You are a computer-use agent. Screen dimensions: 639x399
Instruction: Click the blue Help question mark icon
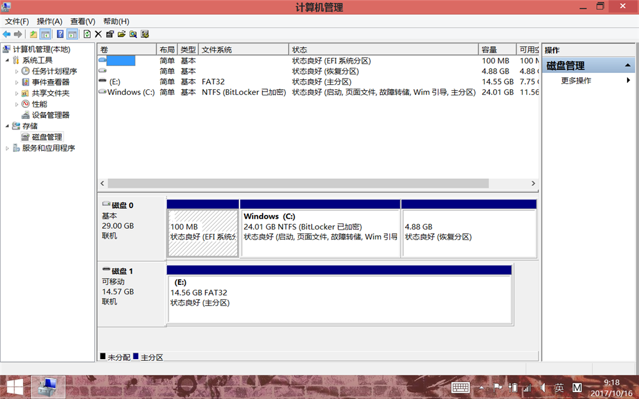(x=61, y=34)
